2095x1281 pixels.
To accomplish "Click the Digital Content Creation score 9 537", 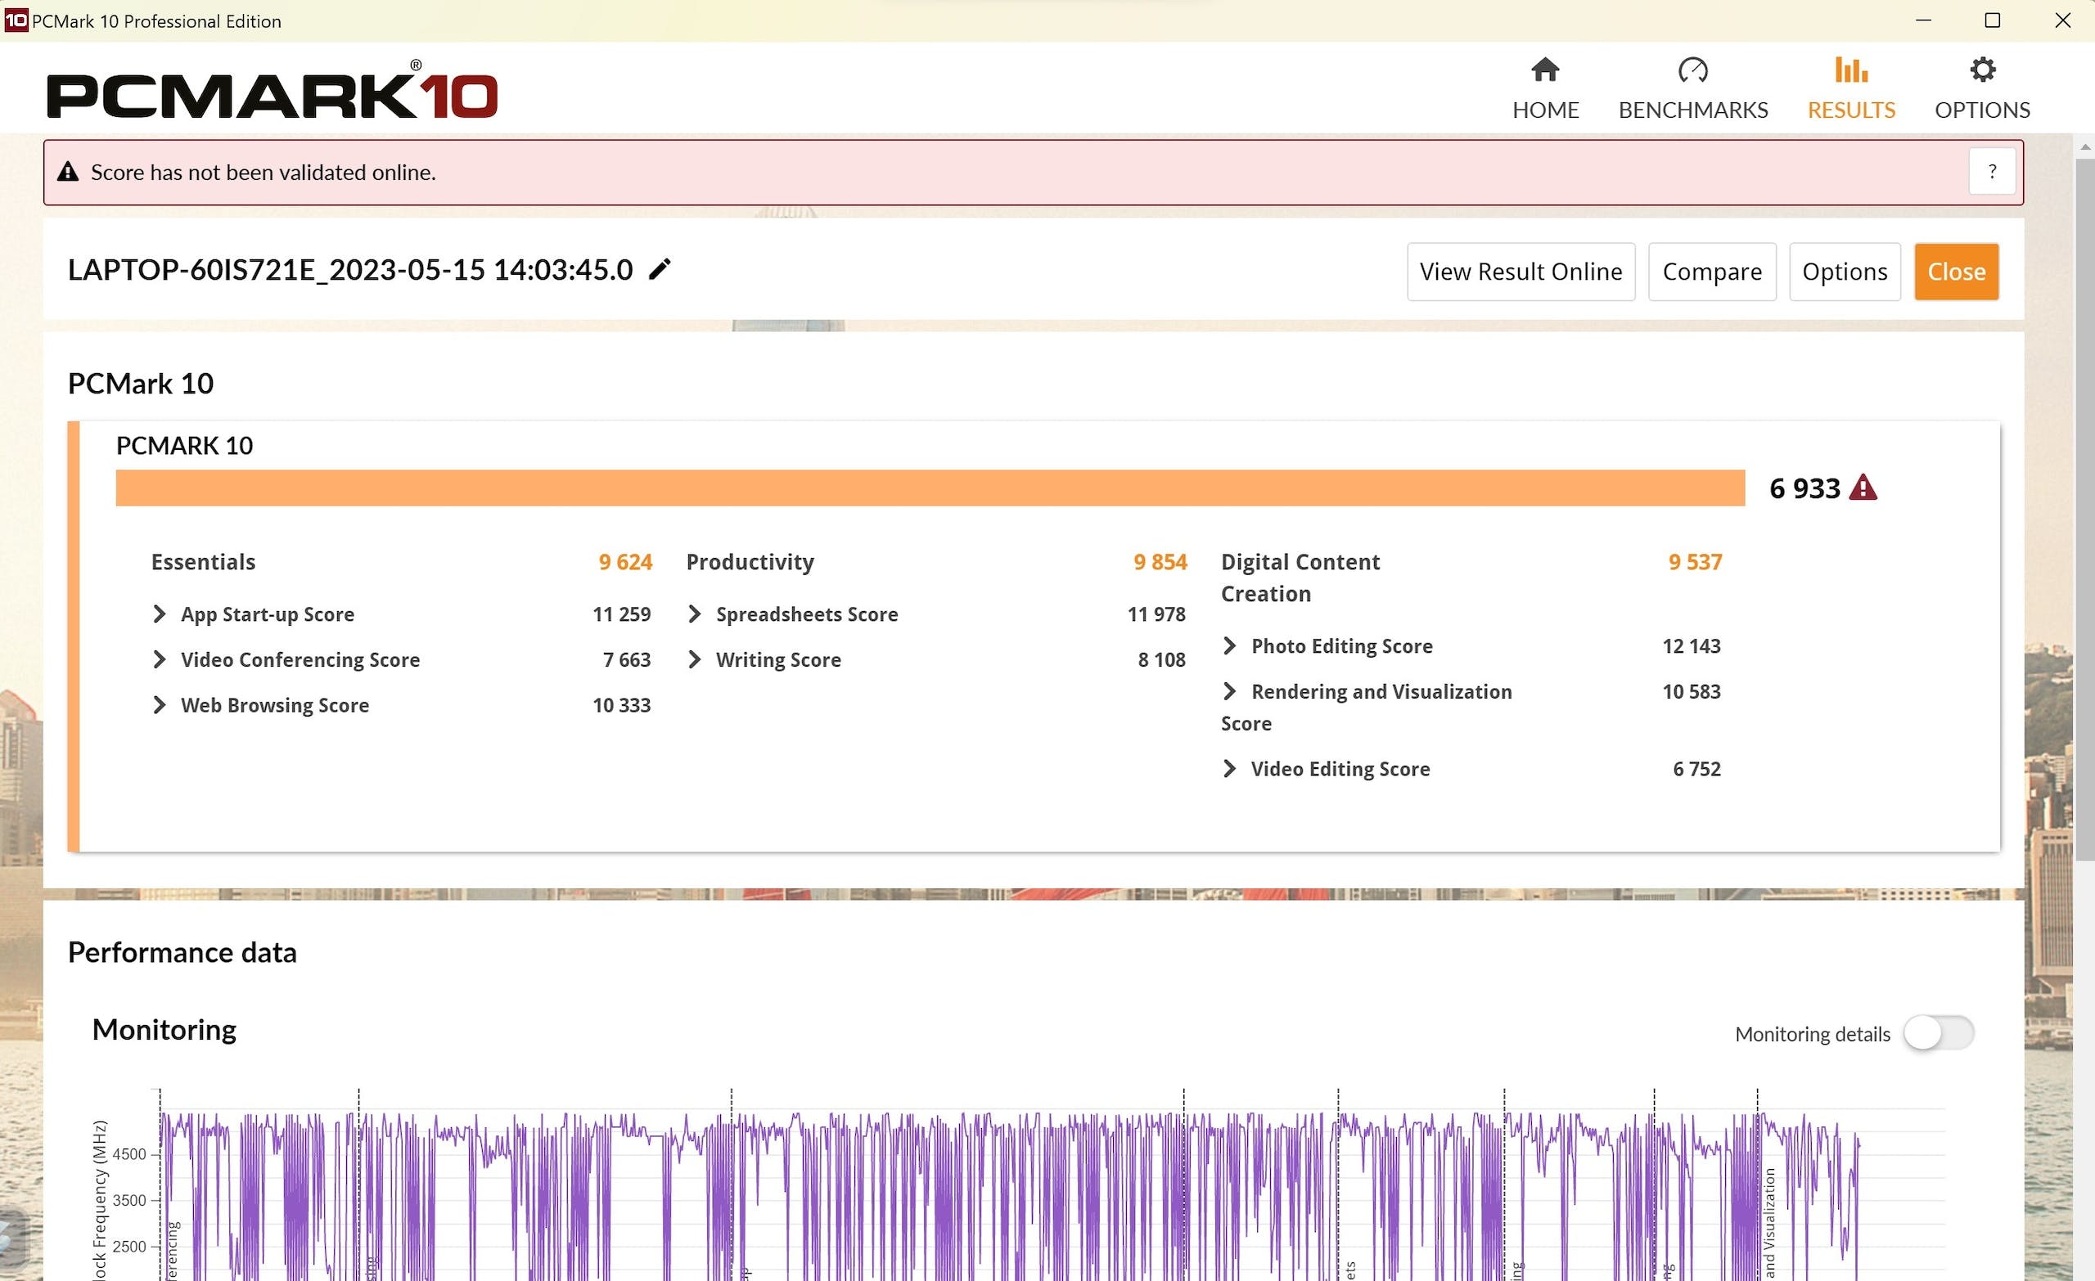I will click(x=1695, y=562).
